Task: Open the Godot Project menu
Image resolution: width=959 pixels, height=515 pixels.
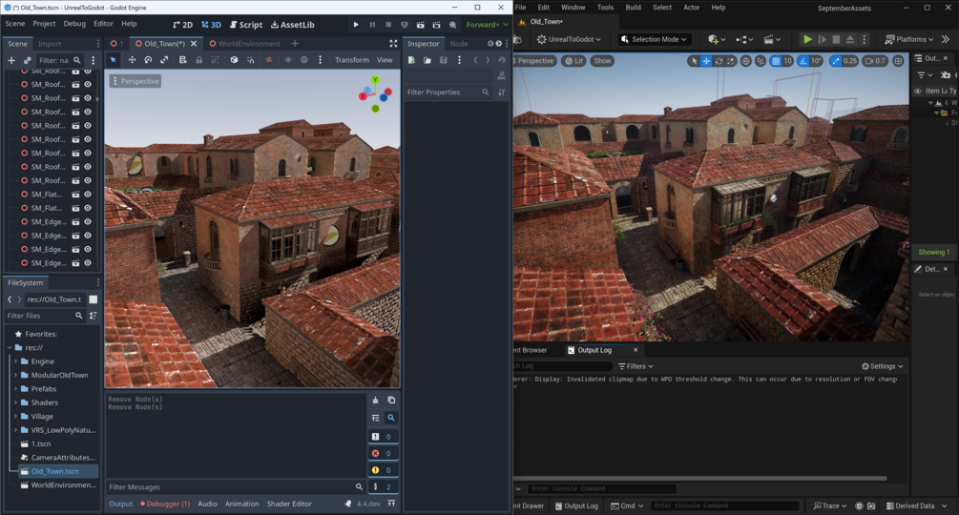Action: coord(44,23)
